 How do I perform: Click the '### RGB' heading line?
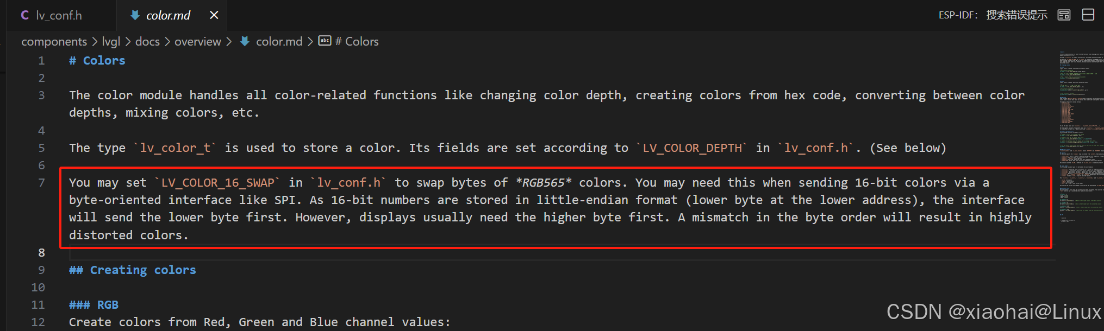(x=107, y=304)
